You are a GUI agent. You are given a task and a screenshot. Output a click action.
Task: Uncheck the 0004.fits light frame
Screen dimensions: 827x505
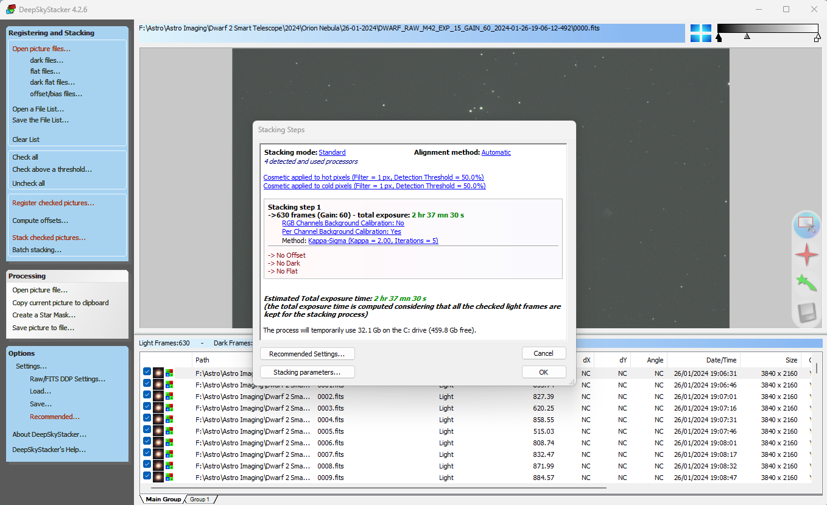pos(147,418)
